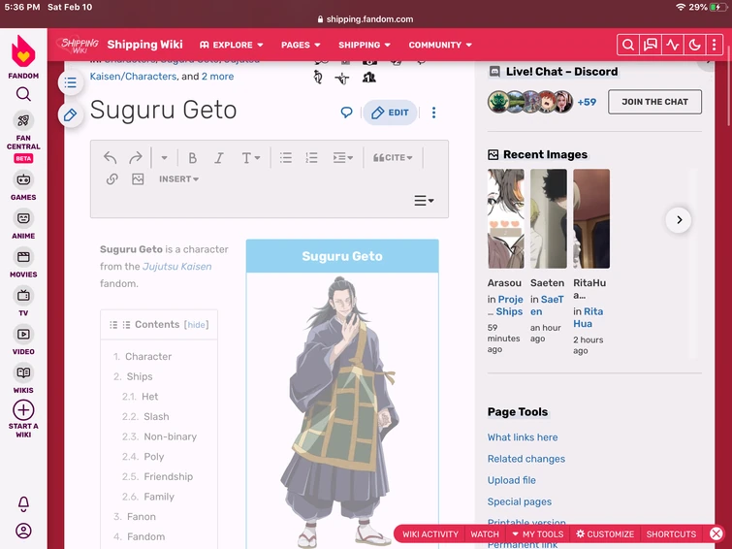Open the Kaisen/Characters category link

pyautogui.click(x=133, y=77)
